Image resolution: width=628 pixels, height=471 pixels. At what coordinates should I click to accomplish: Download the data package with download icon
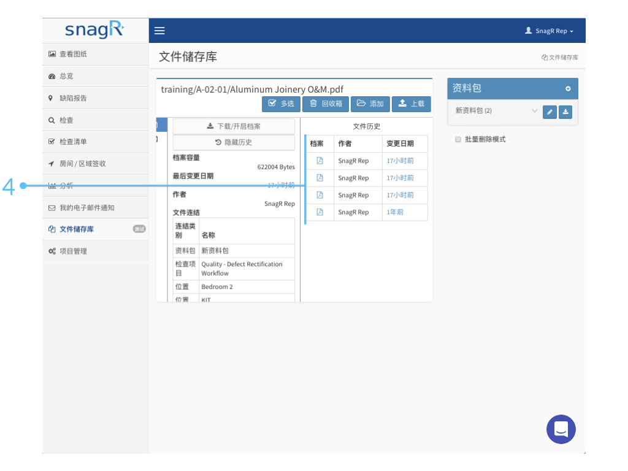pos(565,112)
